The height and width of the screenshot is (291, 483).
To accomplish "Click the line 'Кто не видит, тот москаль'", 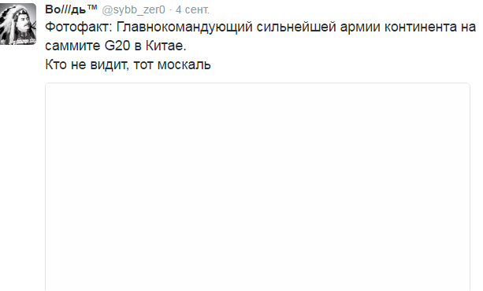I will pos(128,64).
